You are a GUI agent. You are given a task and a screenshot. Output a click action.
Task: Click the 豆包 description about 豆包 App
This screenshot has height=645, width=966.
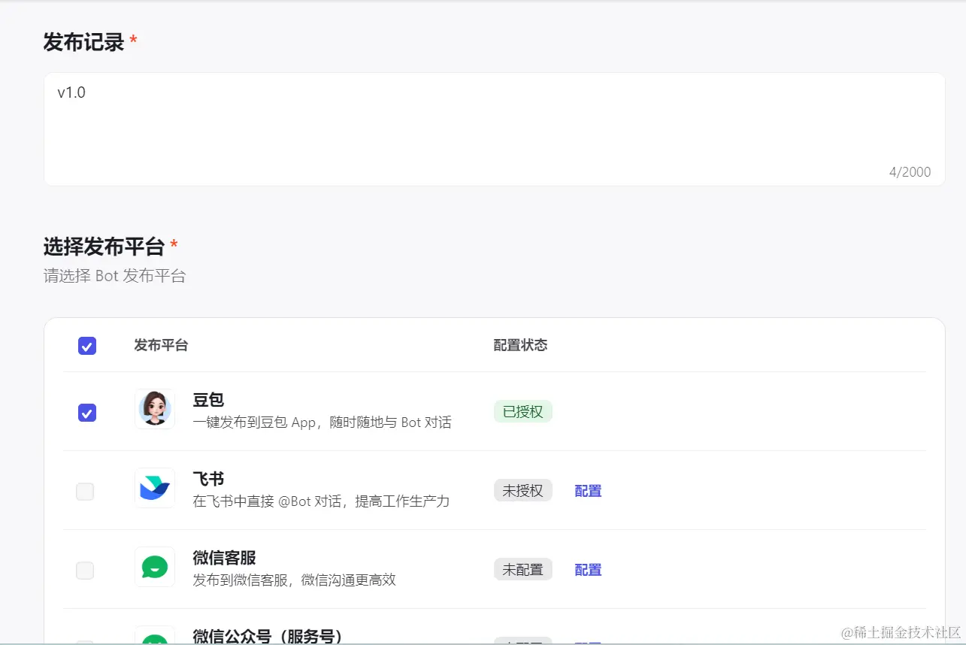[322, 422]
